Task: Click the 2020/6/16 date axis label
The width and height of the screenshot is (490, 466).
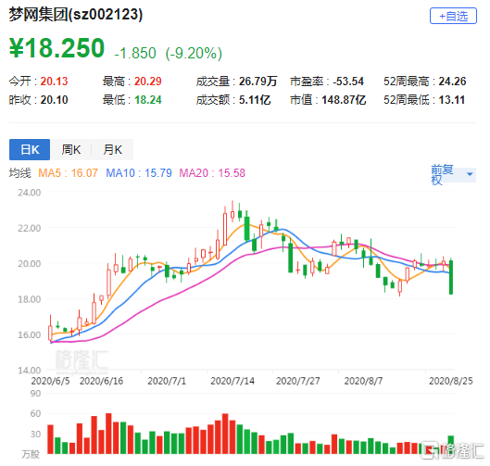Action: click(x=101, y=381)
